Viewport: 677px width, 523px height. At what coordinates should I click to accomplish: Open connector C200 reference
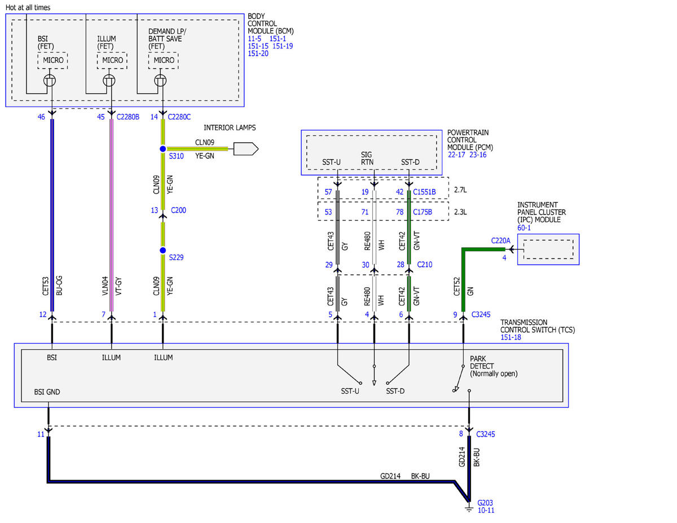pyautogui.click(x=177, y=210)
